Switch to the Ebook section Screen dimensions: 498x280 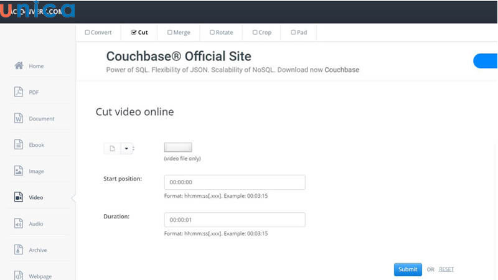pyautogui.click(x=37, y=145)
